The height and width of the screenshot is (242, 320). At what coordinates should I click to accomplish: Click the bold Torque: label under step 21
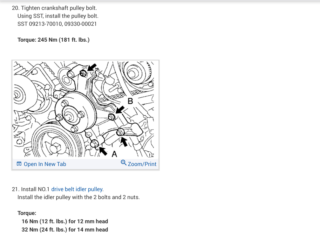tap(27, 213)
